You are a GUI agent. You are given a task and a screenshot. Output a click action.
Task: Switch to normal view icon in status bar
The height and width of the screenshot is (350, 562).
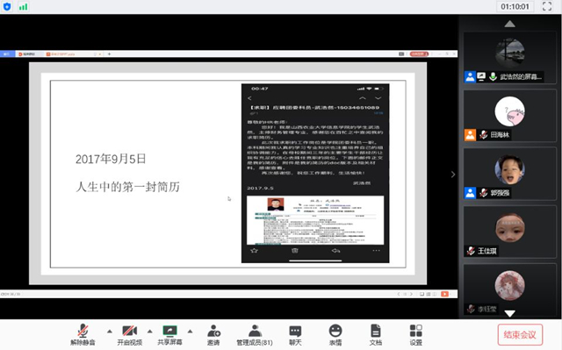tap(421, 294)
